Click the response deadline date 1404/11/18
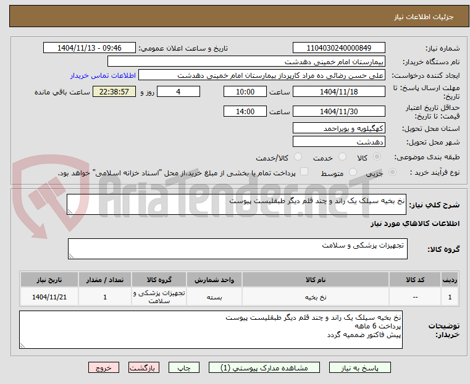This screenshot has width=470, height=384. click(x=338, y=91)
